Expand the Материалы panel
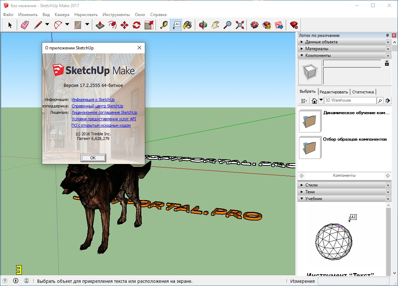The image size is (398, 286). click(x=342, y=49)
